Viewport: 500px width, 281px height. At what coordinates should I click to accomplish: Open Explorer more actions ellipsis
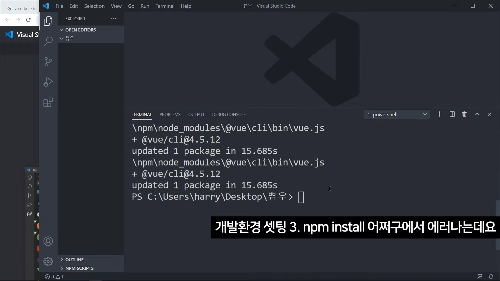(114, 19)
